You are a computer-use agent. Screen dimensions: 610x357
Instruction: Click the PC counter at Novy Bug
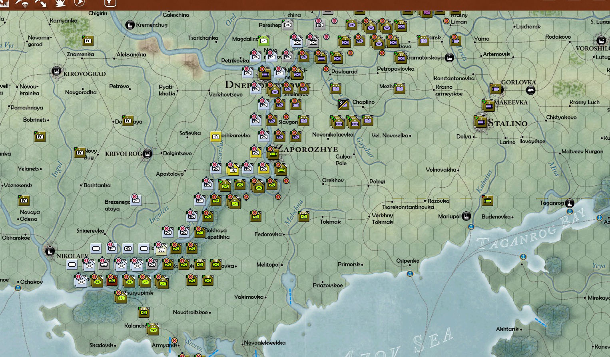[80, 152]
